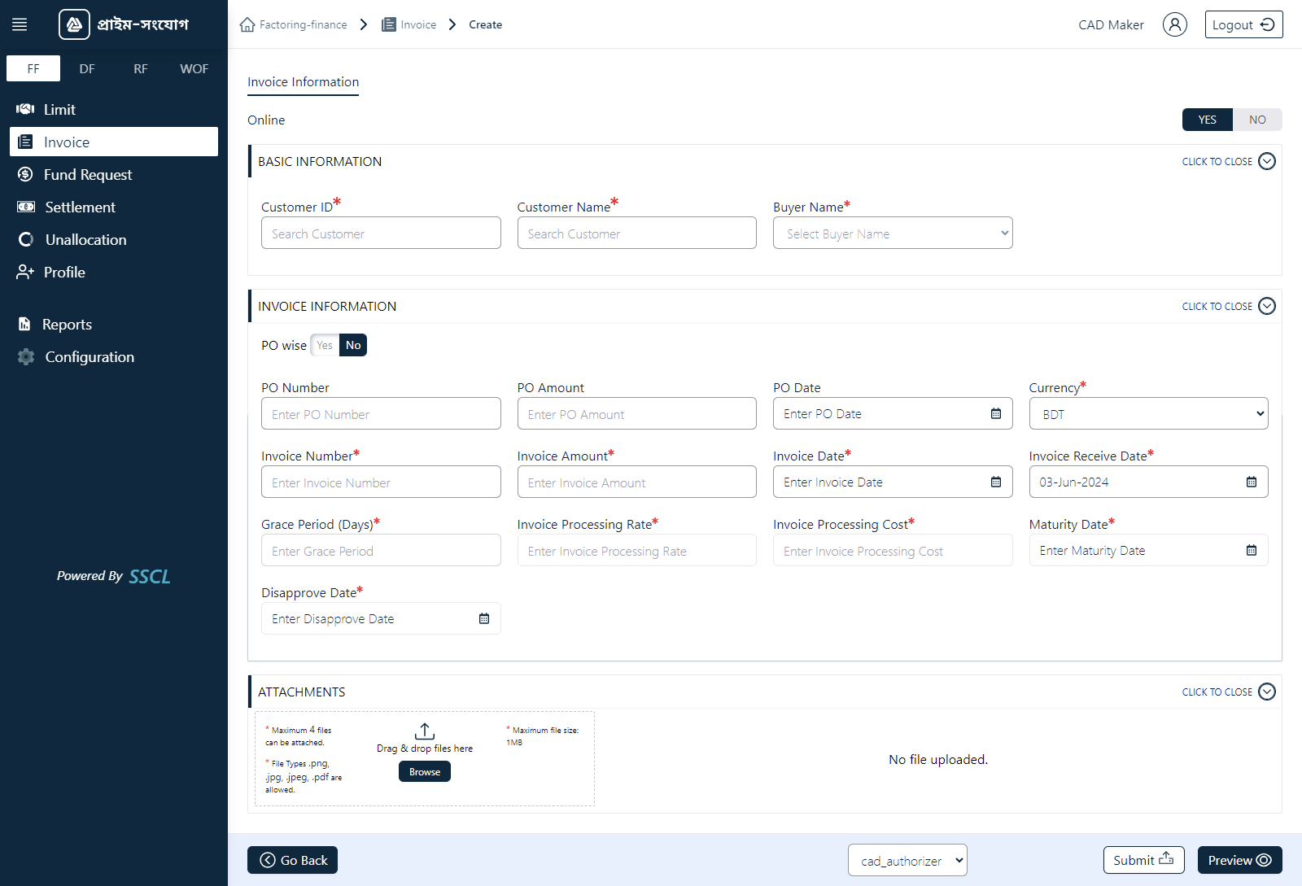Switch to the RF tab

pos(141,68)
